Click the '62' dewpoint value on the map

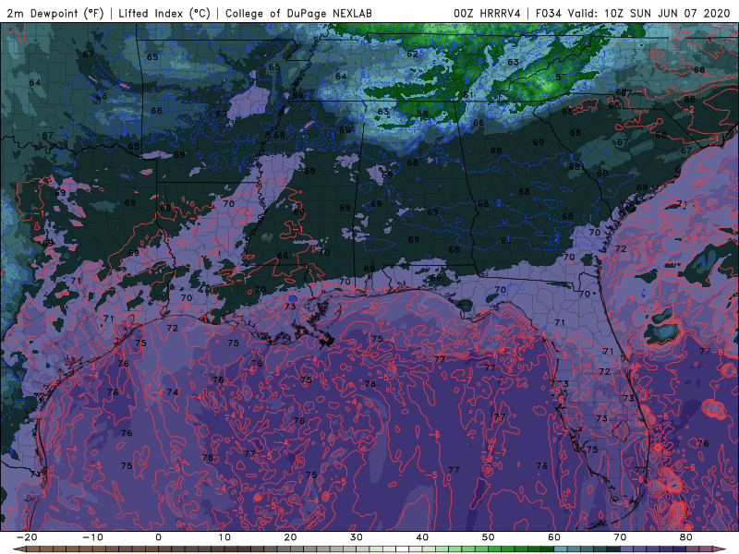pos(412,54)
